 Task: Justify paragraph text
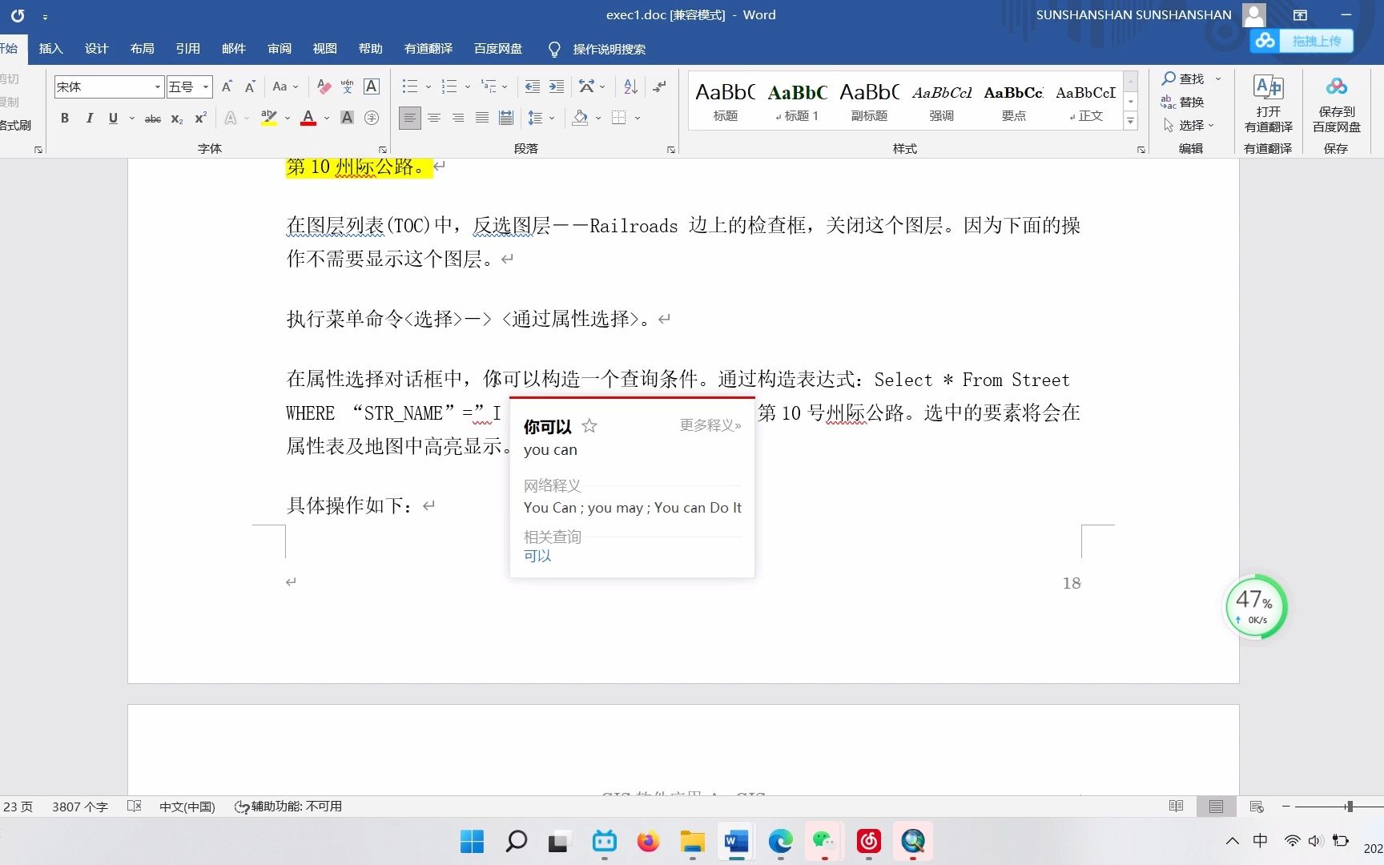click(x=482, y=118)
